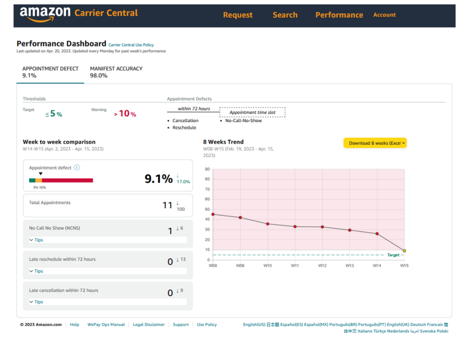The width and height of the screenshot is (466, 344).
Task: Select the Appointment Defect tab
Action: tap(50, 72)
